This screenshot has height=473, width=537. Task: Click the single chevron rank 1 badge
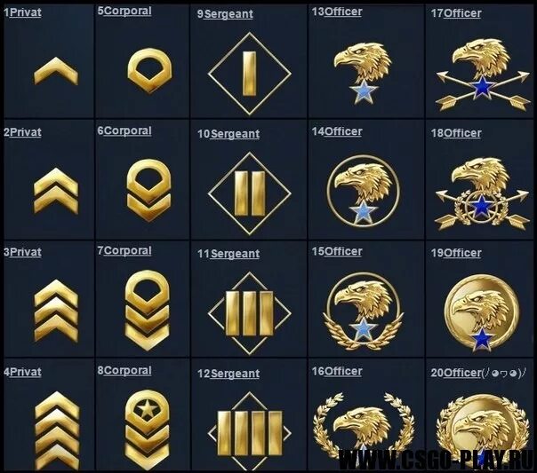(x=56, y=71)
